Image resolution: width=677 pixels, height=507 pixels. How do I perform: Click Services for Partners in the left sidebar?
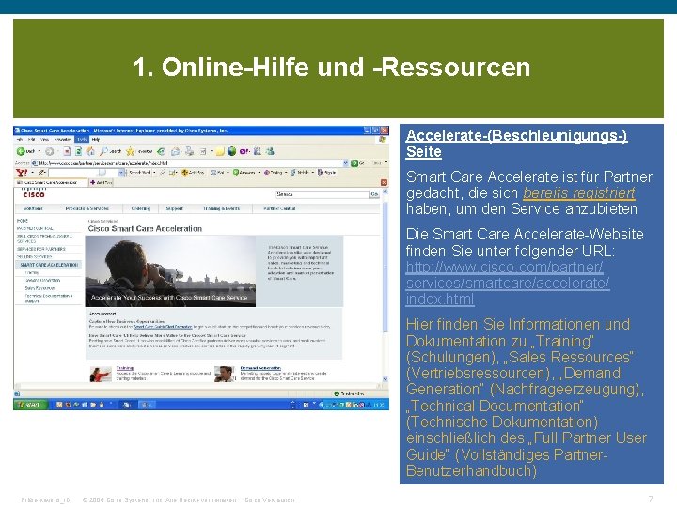[41, 249]
